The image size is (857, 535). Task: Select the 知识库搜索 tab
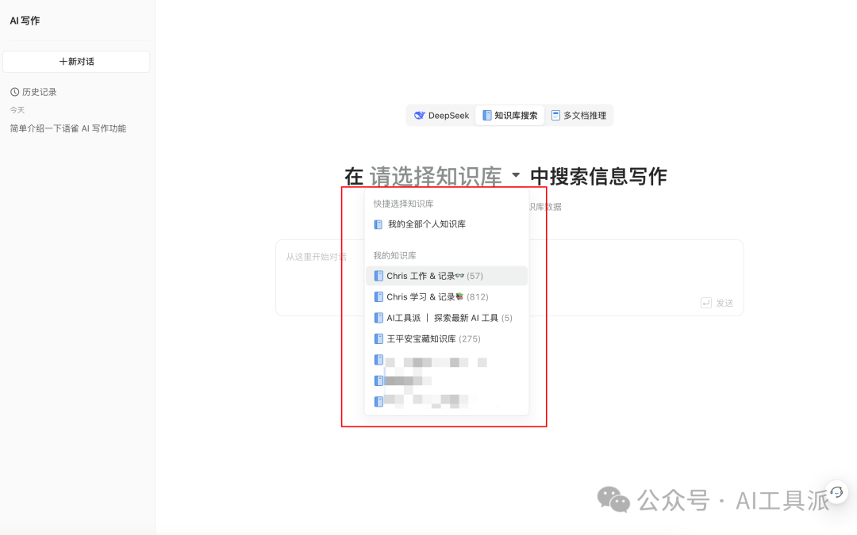[x=509, y=115]
